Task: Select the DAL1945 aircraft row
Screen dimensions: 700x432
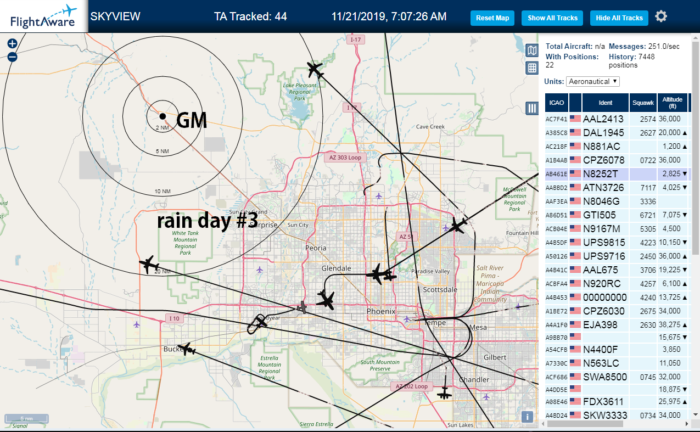Action: point(617,132)
